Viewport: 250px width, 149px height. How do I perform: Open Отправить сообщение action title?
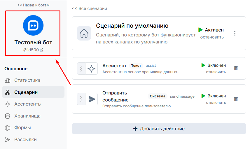(116, 96)
